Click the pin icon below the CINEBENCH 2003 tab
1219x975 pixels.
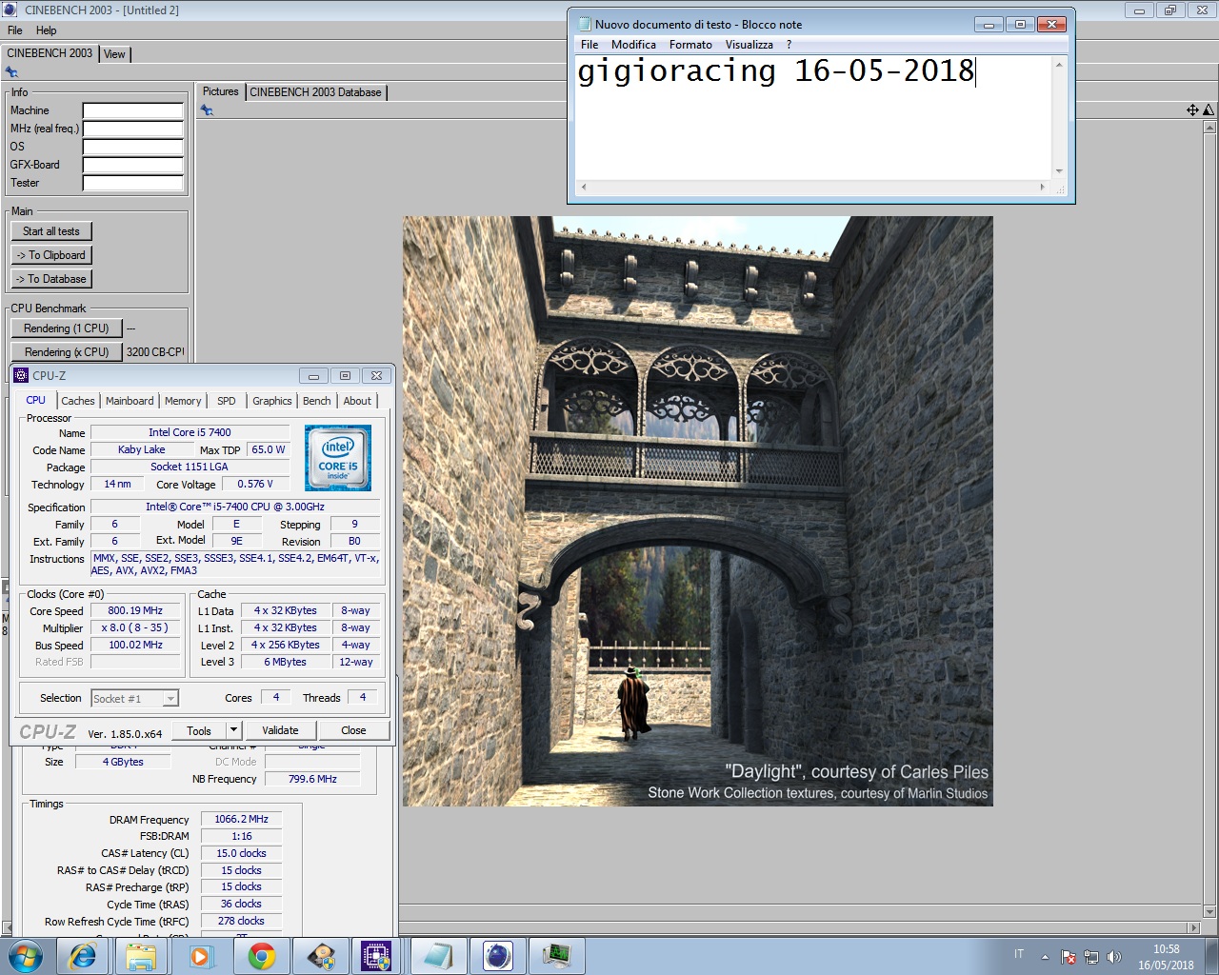pyautogui.click(x=11, y=72)
